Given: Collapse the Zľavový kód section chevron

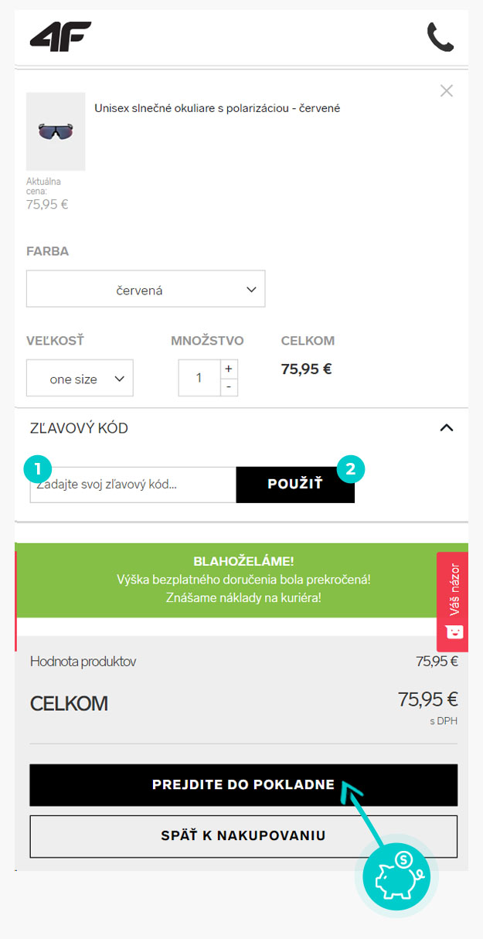Looking at the screenshot, I should pyautogui.click(x=446, y=428).
